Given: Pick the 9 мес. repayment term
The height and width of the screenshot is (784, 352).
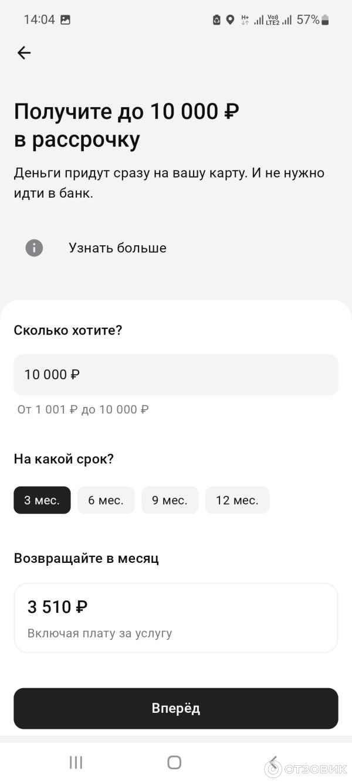Looking at the screenshot, I should pyautogui.click(x=170, y=501).
